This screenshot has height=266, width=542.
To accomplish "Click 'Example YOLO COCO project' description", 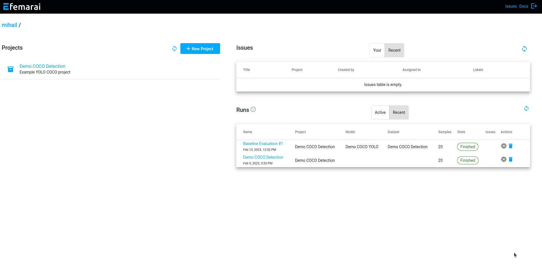I will (x=45, y=72).
